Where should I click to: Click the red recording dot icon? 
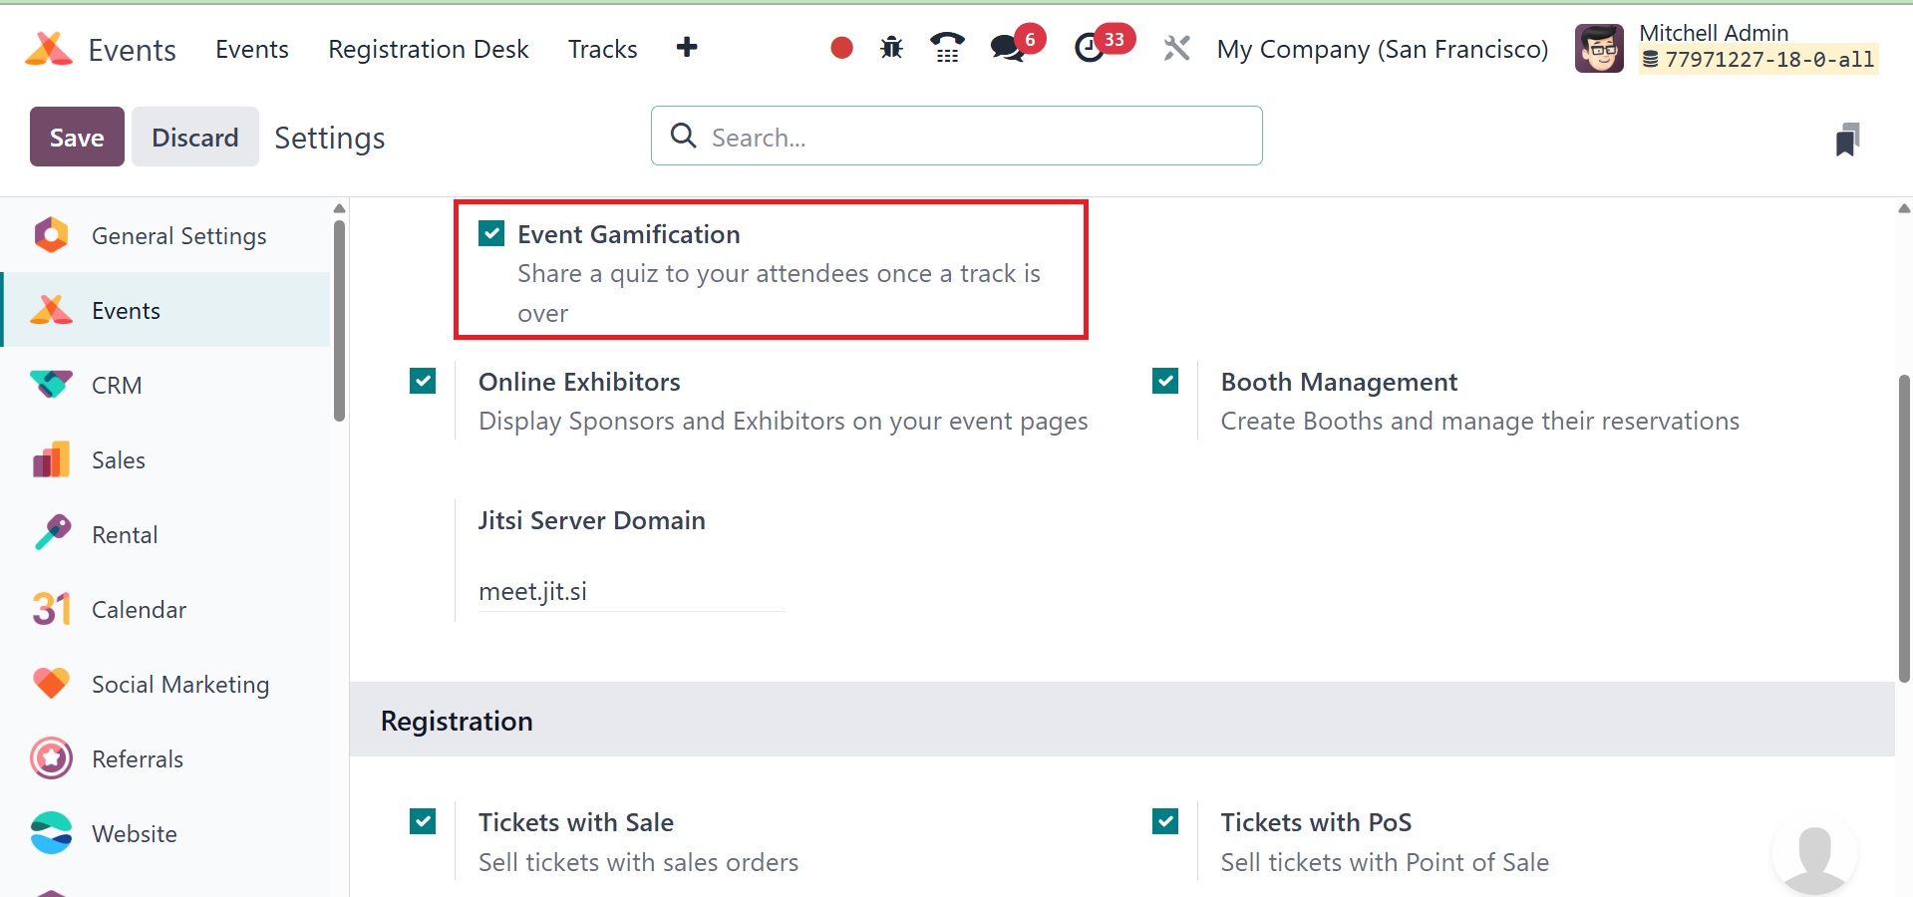pos(841,48)
